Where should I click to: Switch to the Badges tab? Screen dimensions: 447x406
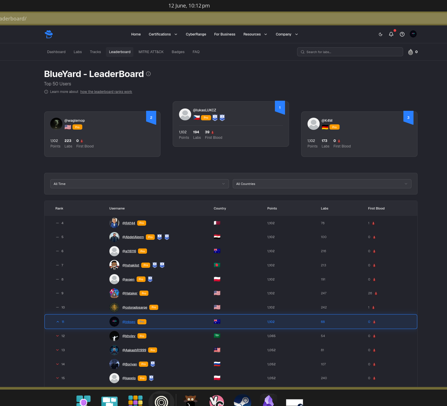coord(178,52)
